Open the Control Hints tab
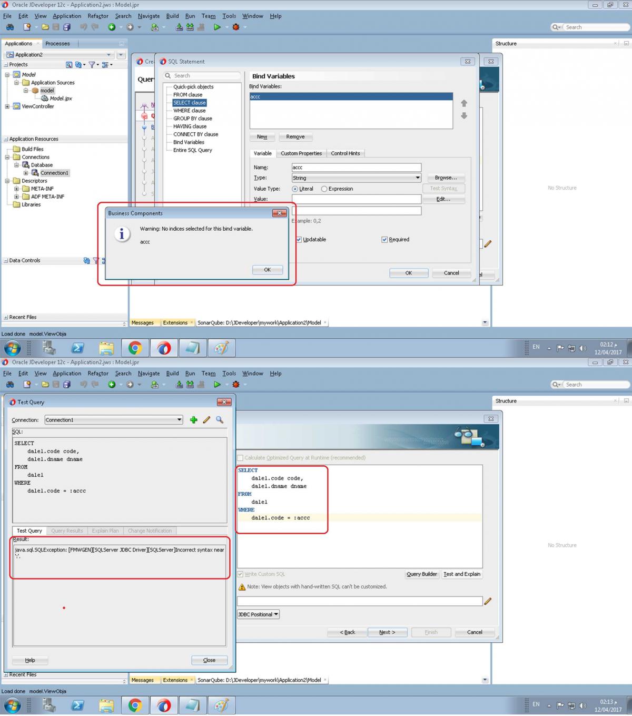Viewport: 632px width, 716px height. click(x=345, y=153)
